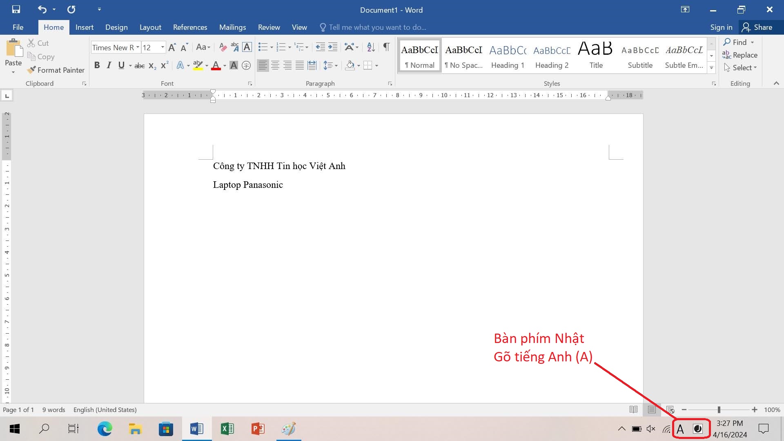Click the zoom slider handle
The width and height of the screenshot is (784, 441).
(x=719, y=410)
